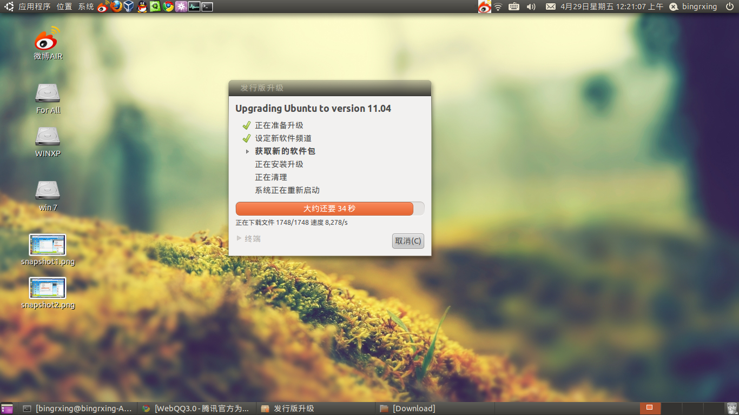
Task: Expand the 终端 section in the upgrade dialog
Action: [x=250, y=238]
